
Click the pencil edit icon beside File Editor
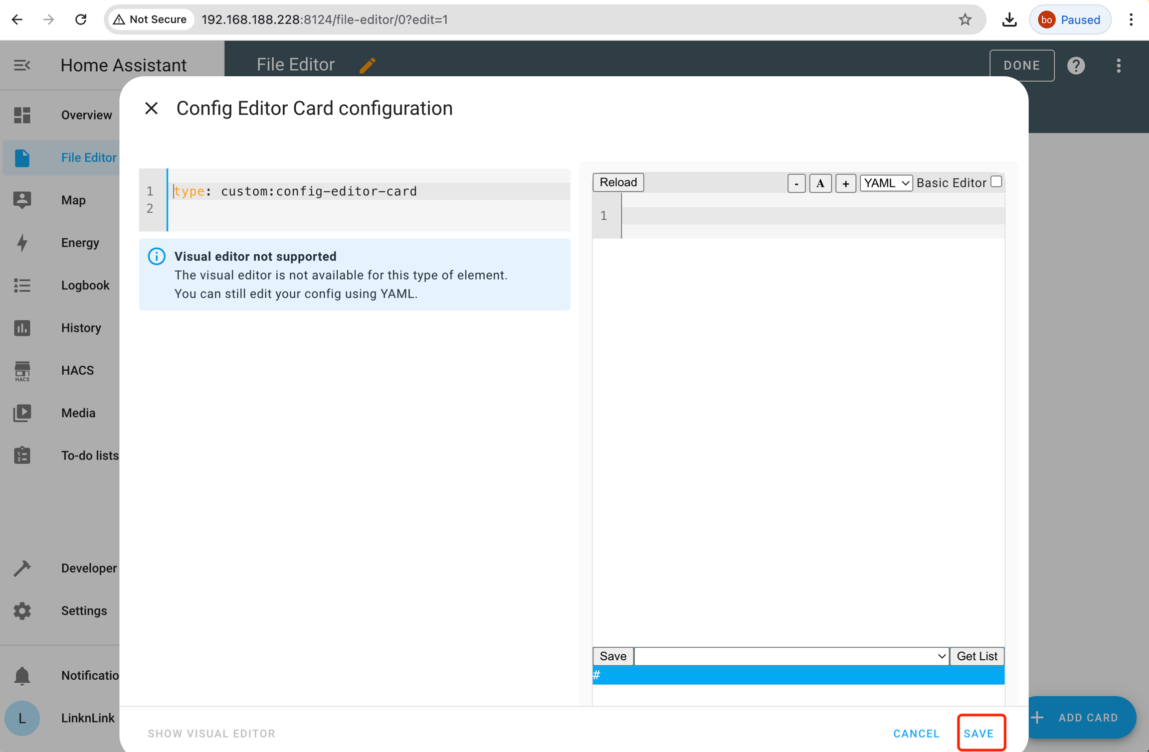pos(367,65)
